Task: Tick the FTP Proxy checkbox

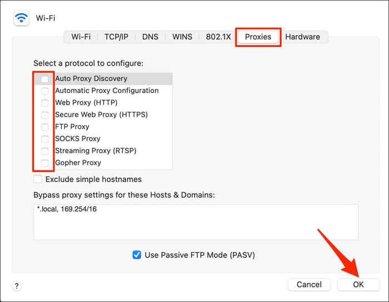Action: coord(44,127)
